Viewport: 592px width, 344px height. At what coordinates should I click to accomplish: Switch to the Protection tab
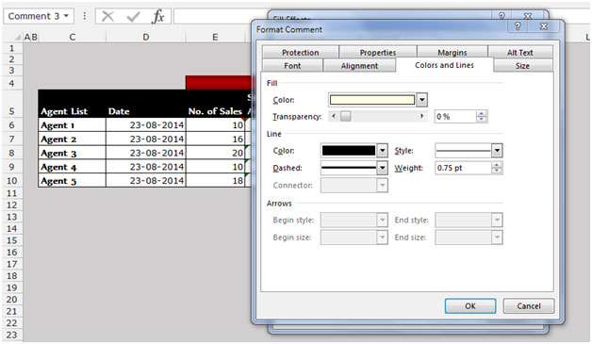[301, 53]
